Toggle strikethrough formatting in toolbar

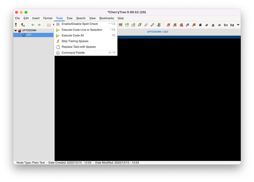click(219, 25)
